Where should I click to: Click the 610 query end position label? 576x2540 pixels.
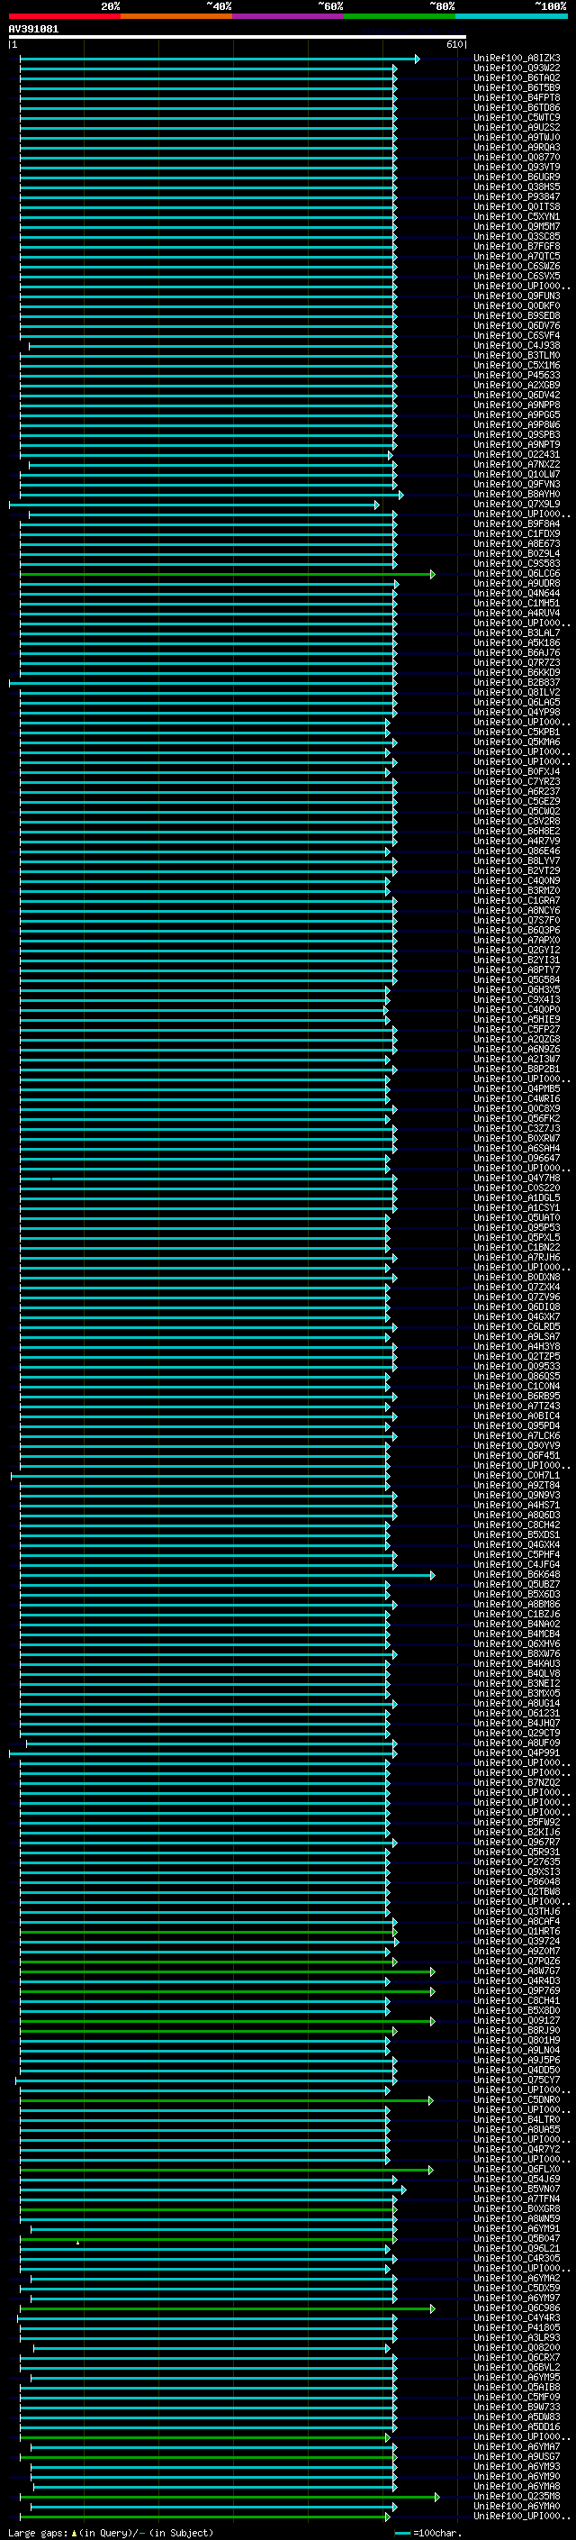(454, 44)
